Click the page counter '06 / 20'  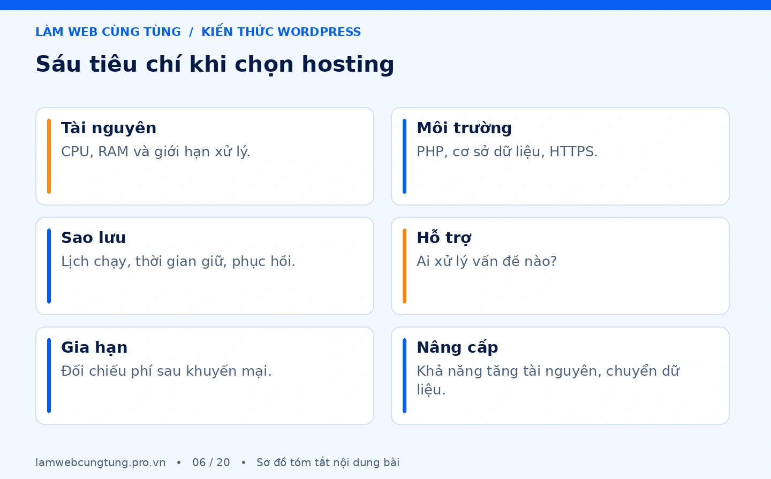(x=211, y=462)
